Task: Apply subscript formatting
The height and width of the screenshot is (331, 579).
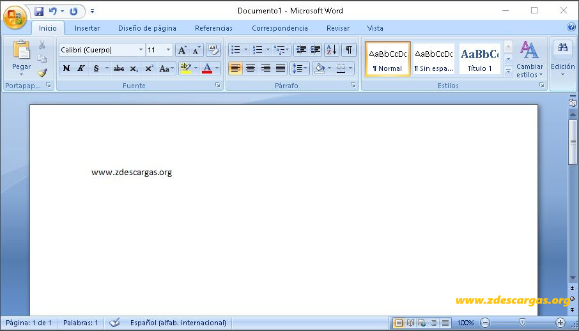Action: [x=134, y=68]
